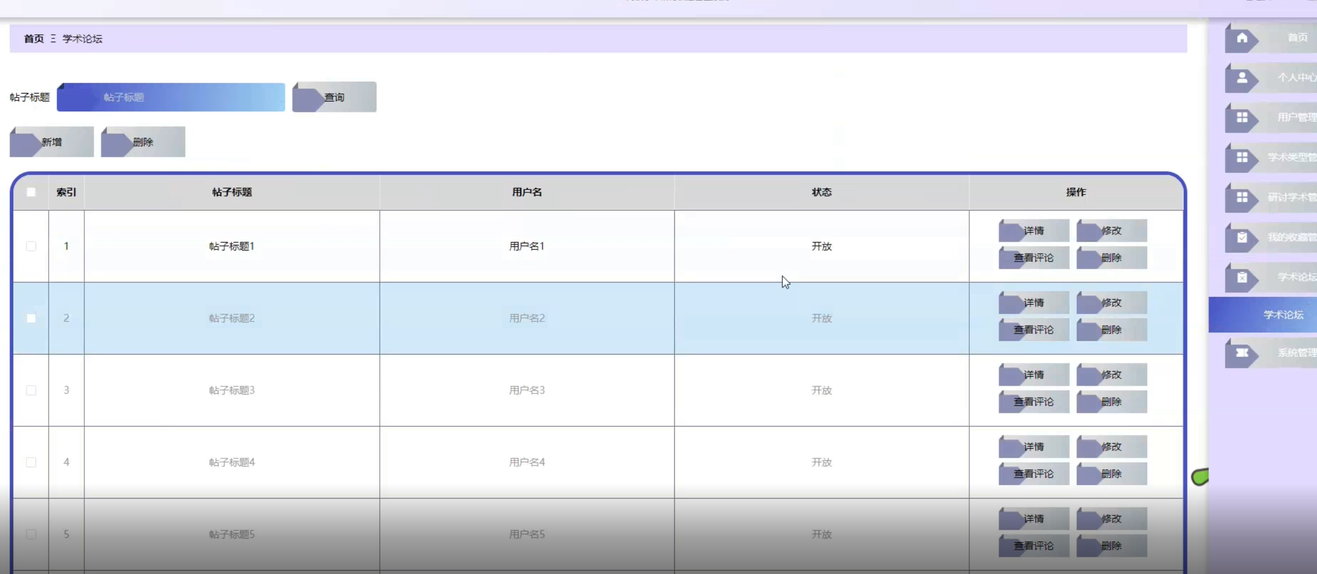1317x574 pixels.
Task: Select the highlighted 学术论坛 submenu item
Action: coord(1282,315)
